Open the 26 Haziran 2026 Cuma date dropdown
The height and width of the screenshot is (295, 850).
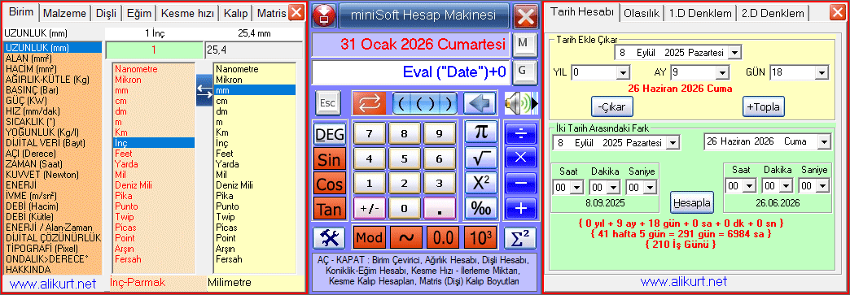tap(825, 142)
